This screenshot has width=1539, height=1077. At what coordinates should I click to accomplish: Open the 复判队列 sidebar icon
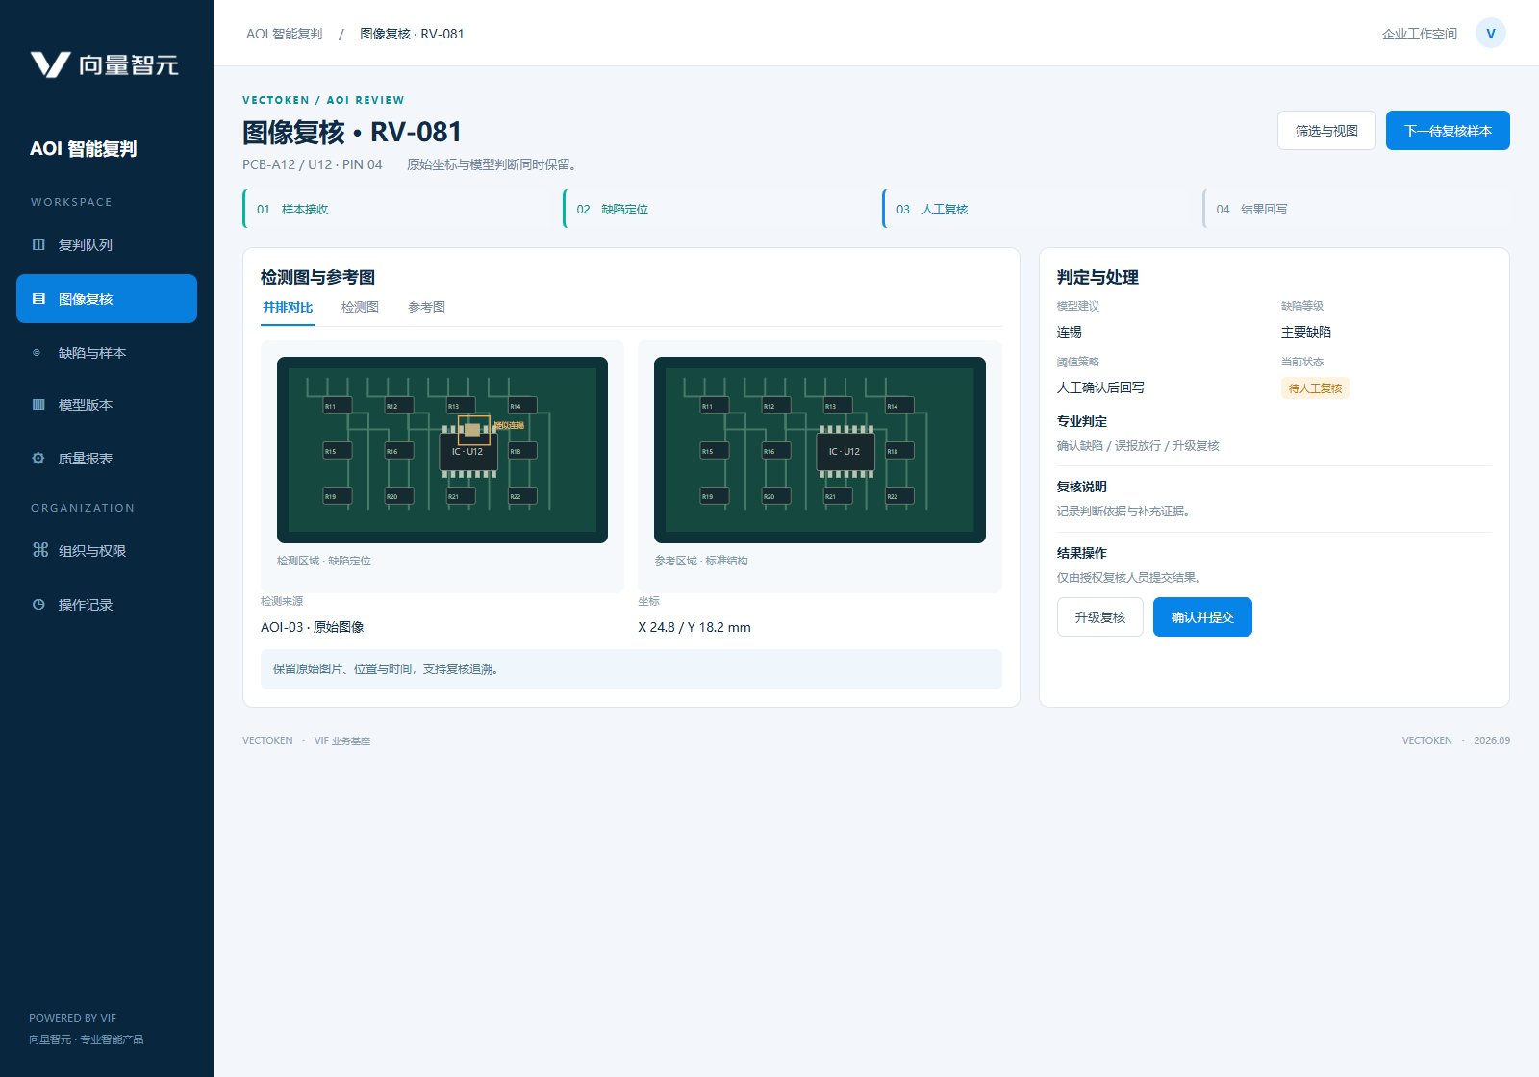click(x=38, y=245)
